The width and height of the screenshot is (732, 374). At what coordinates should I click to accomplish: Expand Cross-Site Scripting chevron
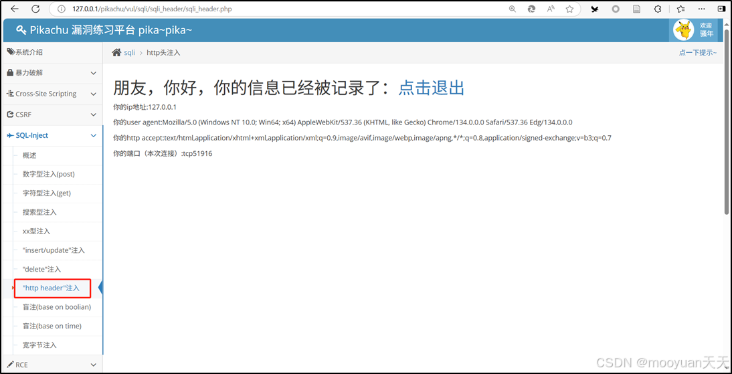tap(94, 94)
